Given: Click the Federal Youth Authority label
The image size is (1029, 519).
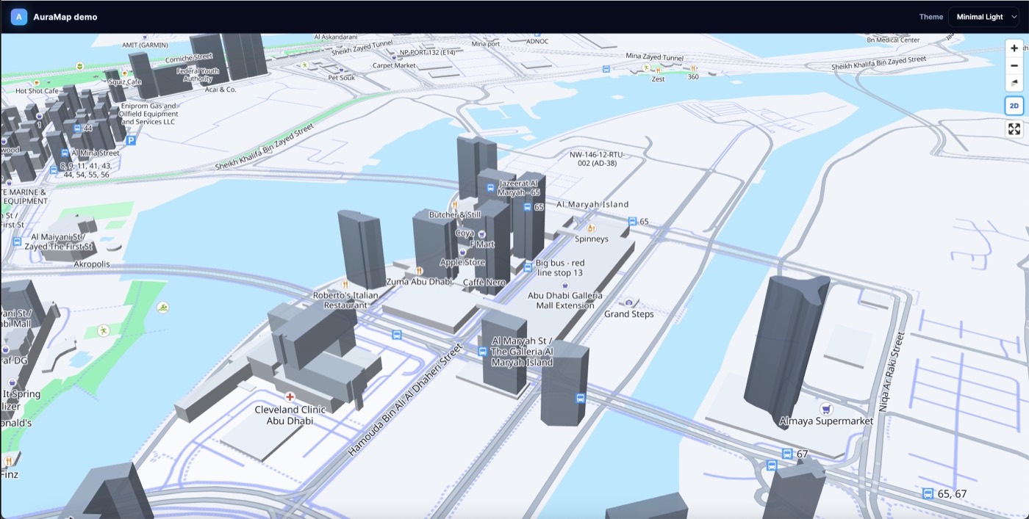Looking at the screenshot, I should coord(198,75).
